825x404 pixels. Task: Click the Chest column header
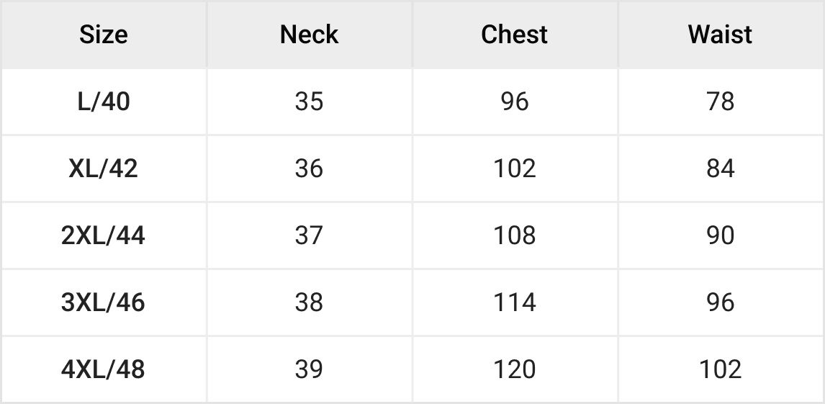click(x=514, y=35)
